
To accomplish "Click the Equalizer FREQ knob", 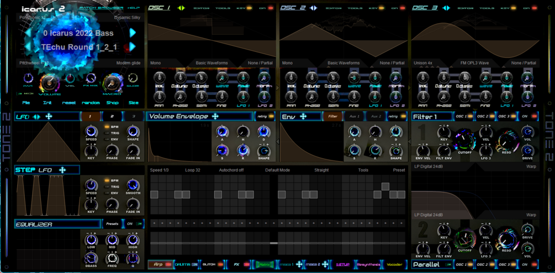I will point(112,258).
